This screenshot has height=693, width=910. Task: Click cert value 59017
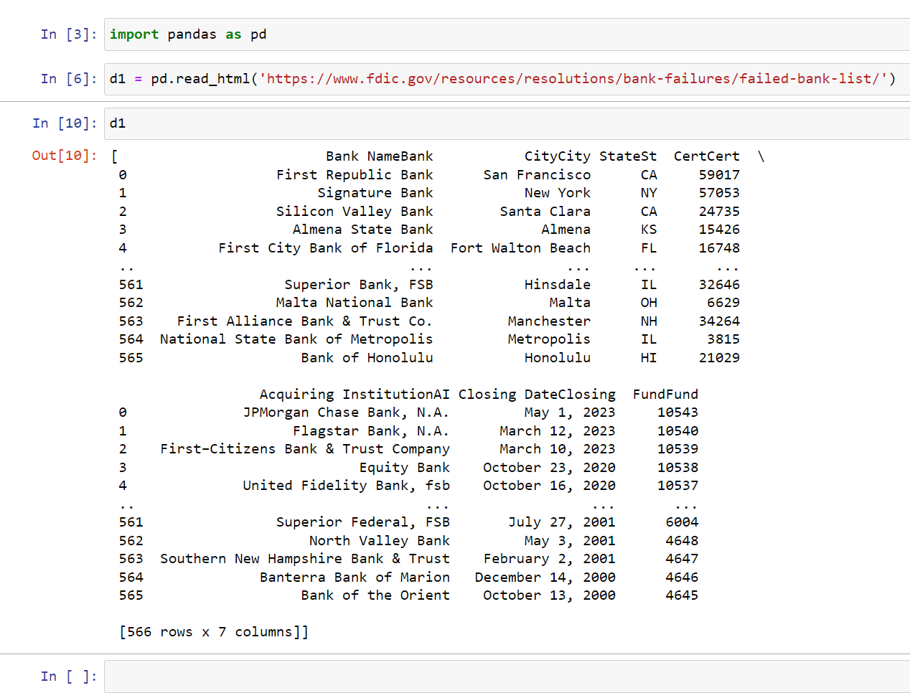(x=719, y=175)
